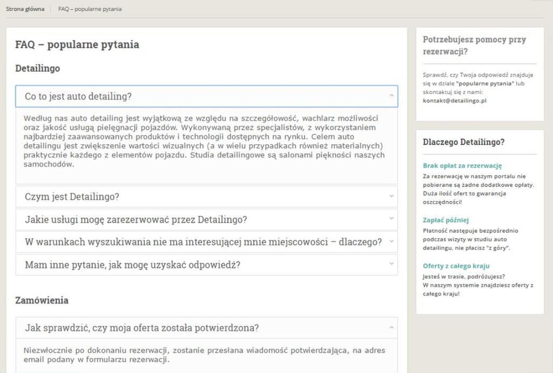Click 'Zapłać później' heading
This screenshot has height=373, width=553.
click(x=446, y=220)
